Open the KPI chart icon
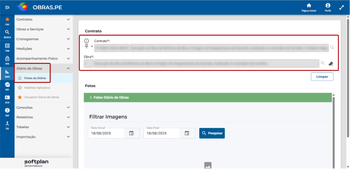The width and height of the screenshot is (350, 169). point(7,87)
